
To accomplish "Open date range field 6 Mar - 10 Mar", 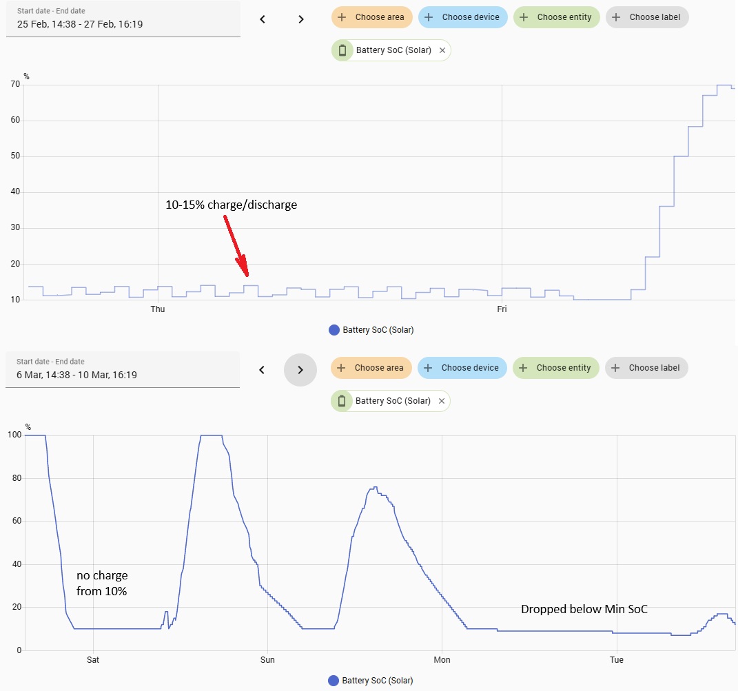I will click(x=123, y=370).
